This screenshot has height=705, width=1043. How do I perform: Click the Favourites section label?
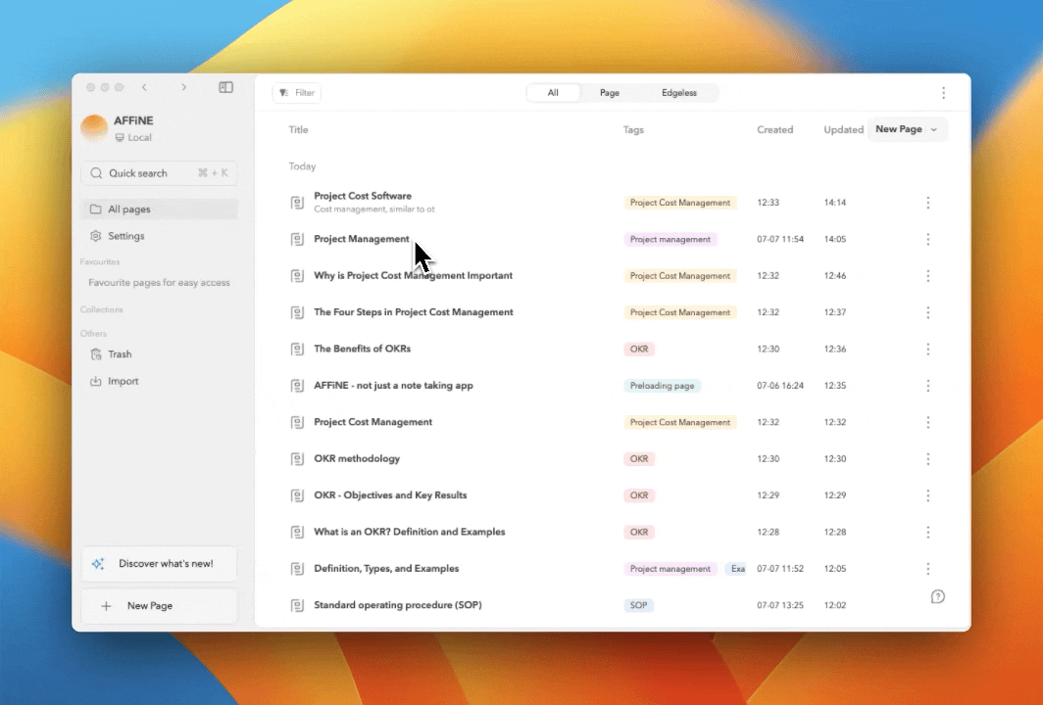coord(100,261)
